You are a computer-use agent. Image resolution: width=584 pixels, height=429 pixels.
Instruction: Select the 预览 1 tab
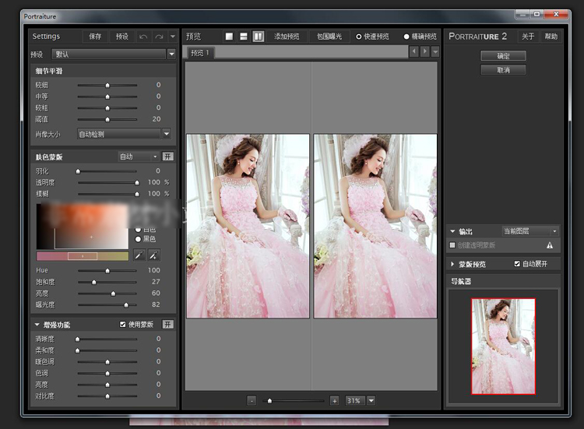[201, 53]
